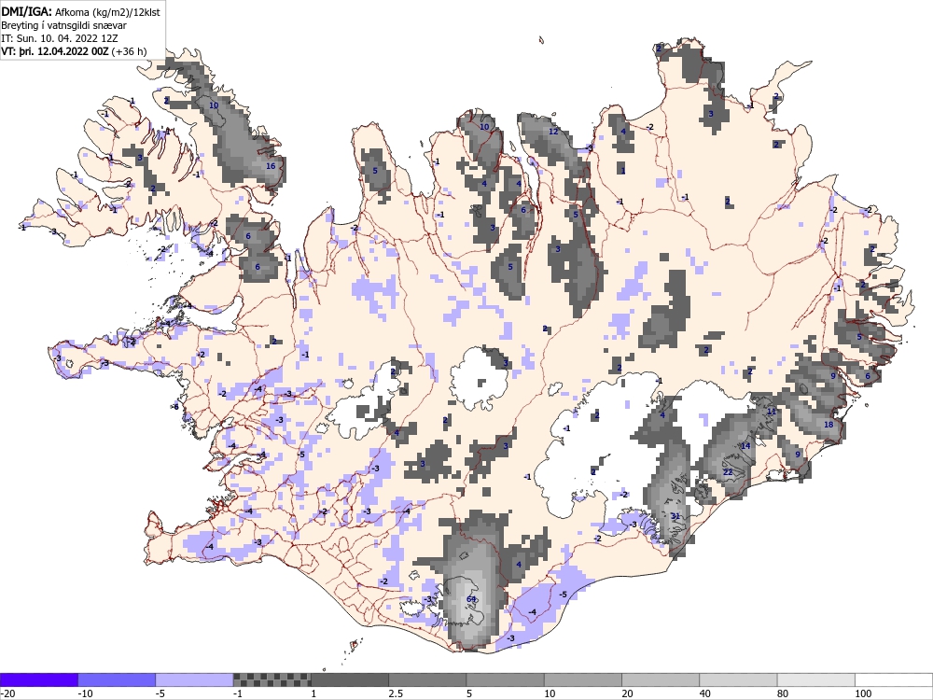Click the initial time 'IT: Sun. 10. 04. 2022 12Z'
The height and width of the screenshot is (700, 933).
point(60,38)
